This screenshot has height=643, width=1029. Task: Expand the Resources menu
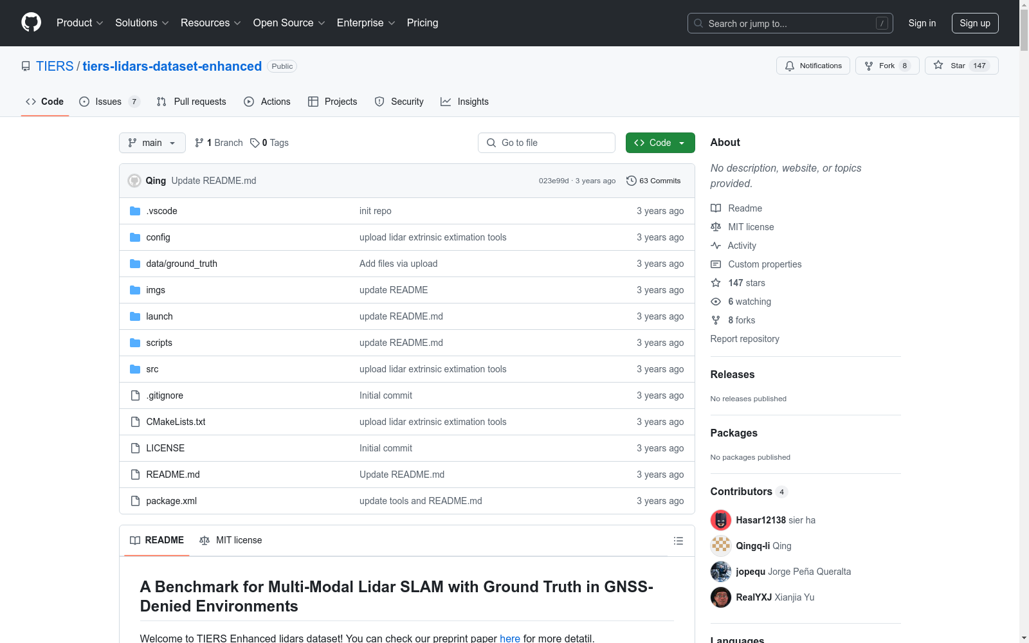point(211,23)
